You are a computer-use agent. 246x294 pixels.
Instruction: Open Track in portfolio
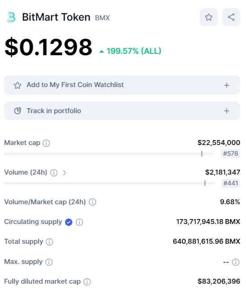[x=122, y=111]
